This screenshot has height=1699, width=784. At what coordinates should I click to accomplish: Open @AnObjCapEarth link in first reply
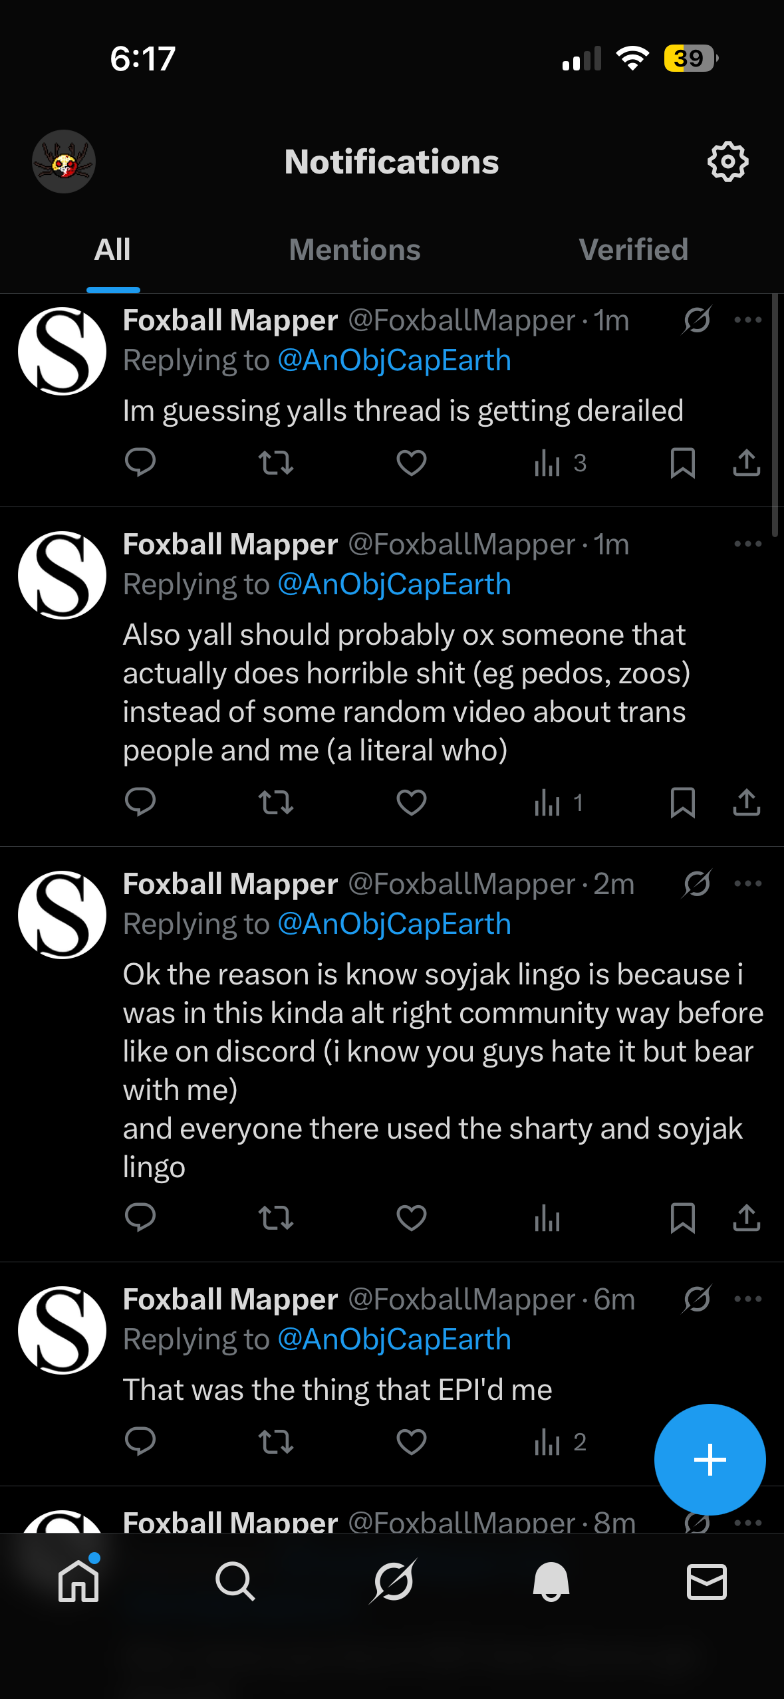394,360
